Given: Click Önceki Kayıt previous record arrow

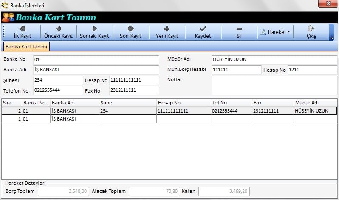Looking at the screenshot, I should (x=58, y=32).
